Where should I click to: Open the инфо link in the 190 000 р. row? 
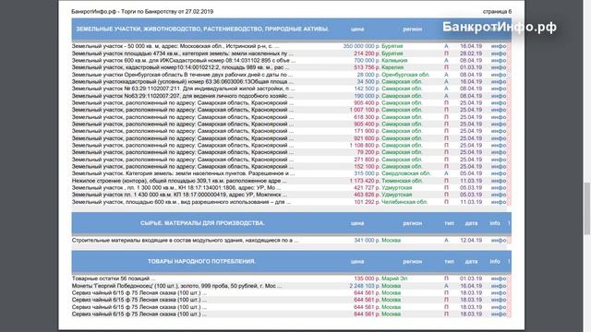tap(499, 96)
